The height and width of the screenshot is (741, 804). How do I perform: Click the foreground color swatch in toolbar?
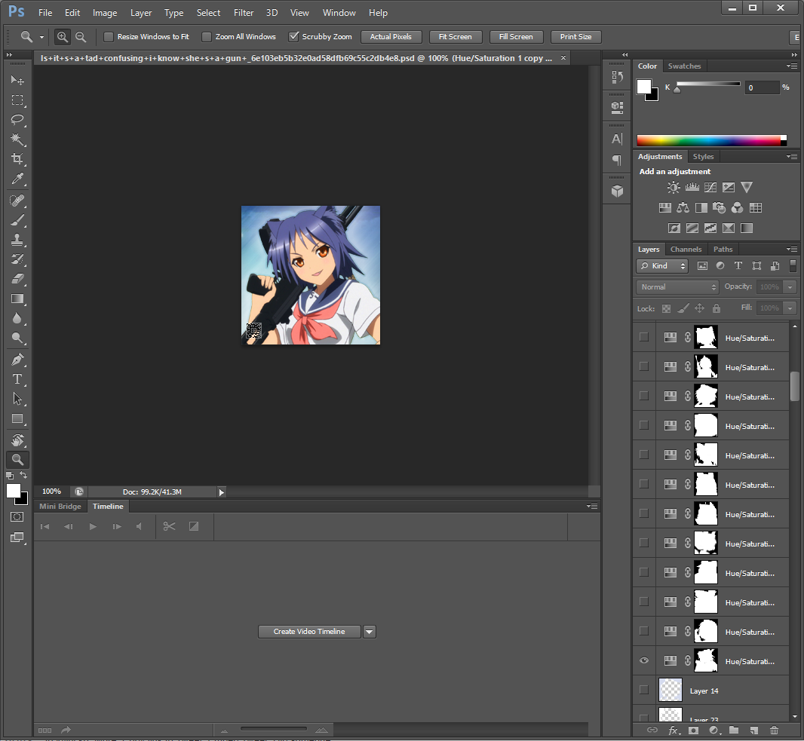[14, 491]
